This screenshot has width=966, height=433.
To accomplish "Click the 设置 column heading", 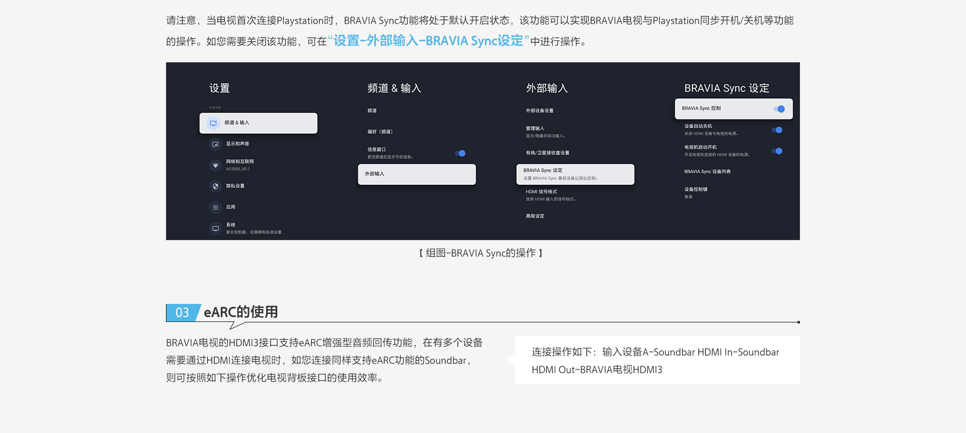I will click(219, 88).
